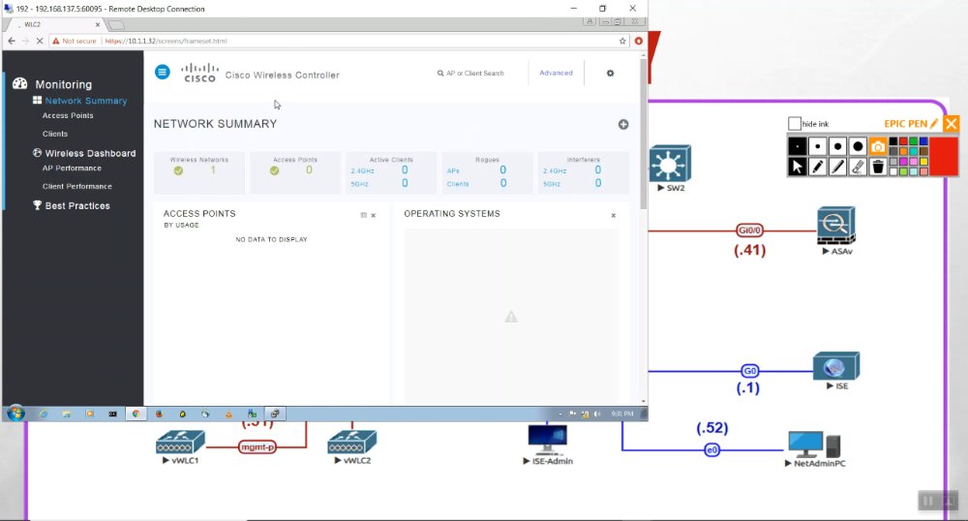This screenshot has height=521, width=968.
Task: Select the black color swatch in Epic Pen
Action: point(892,141)
